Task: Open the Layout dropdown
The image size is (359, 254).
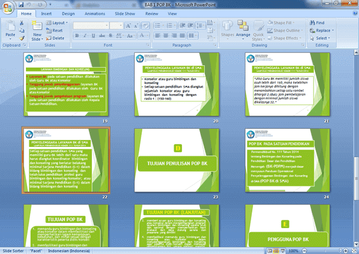Action: [57, 23]
